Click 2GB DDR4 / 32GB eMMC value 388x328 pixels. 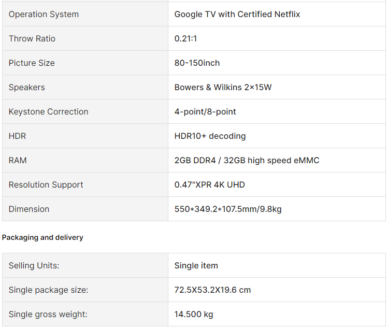coord(247,161)
